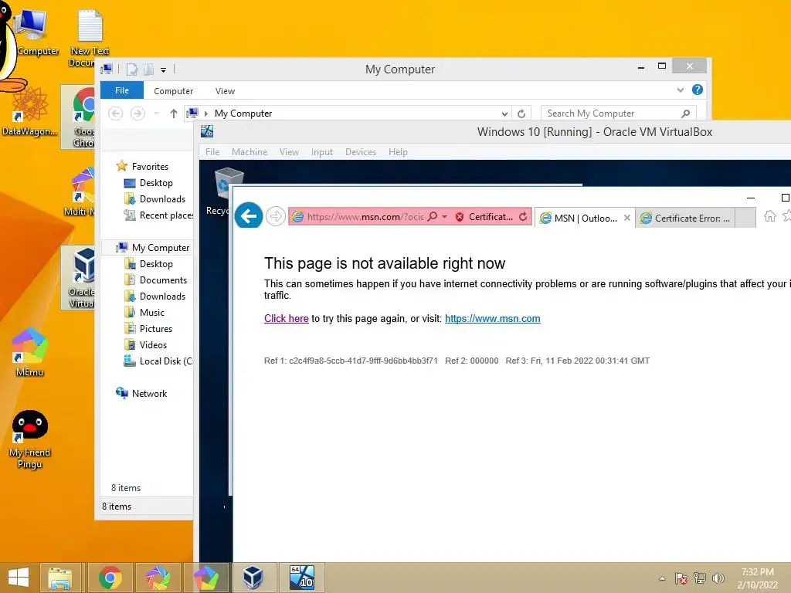Open VirtualBox Input menu
This screenshot has width=791, height=593.
tap(322, 152)
